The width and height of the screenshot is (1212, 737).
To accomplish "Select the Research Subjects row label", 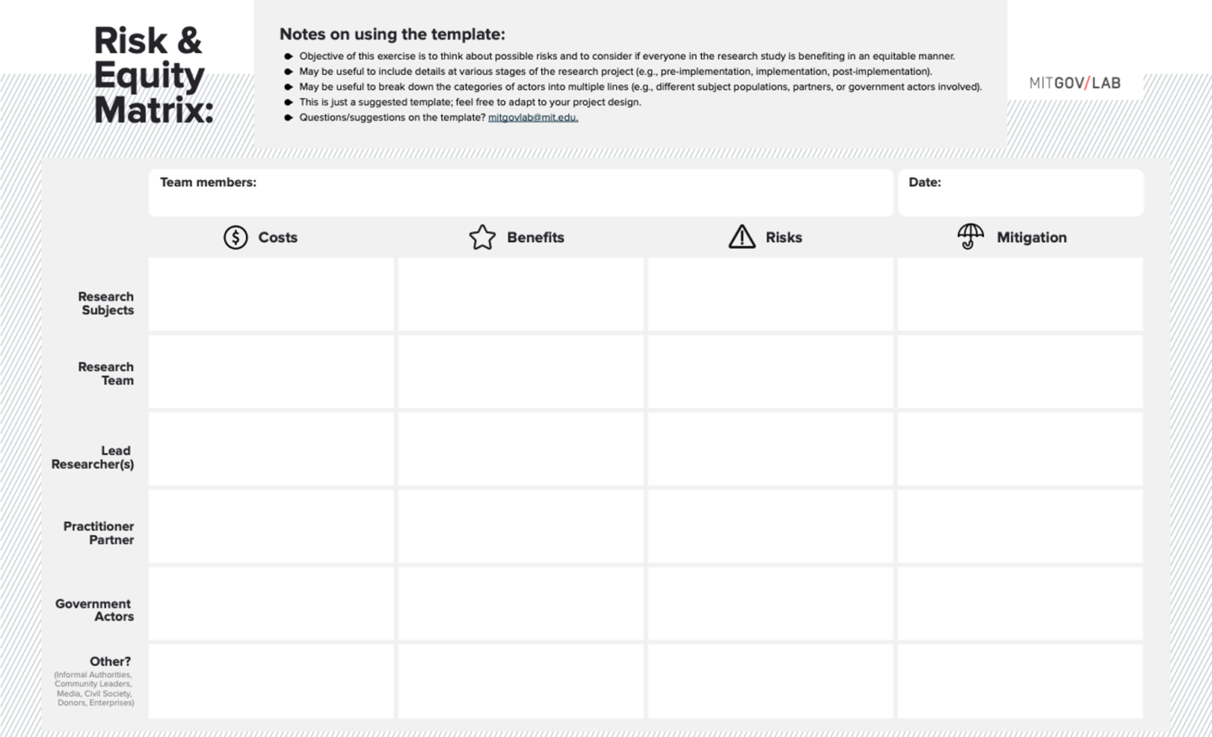I will (x=105, y=303).
